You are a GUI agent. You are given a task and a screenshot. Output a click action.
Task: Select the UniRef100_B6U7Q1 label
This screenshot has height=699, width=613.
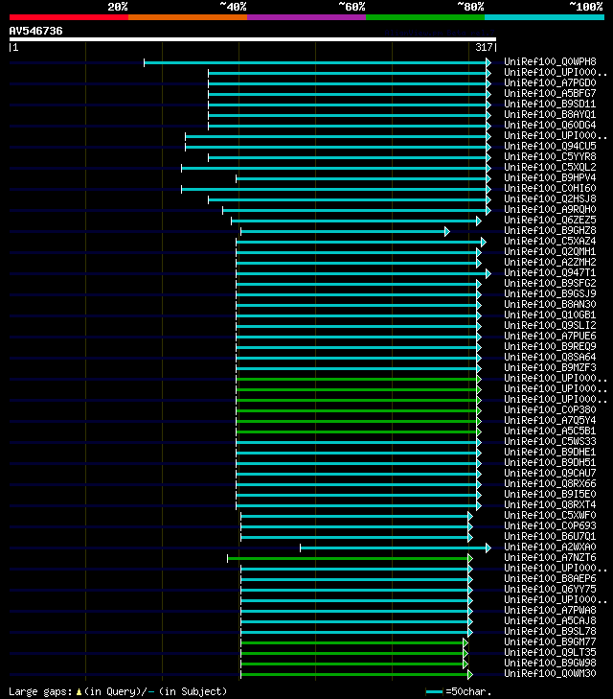point(550,536)
